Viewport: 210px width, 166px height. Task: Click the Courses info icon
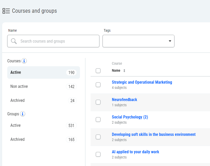pyautogui.click(x=24, y=61)
